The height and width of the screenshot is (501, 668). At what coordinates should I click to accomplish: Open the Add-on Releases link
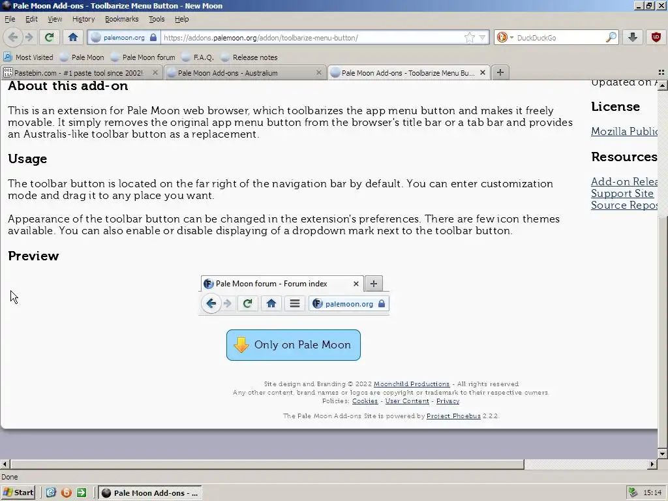(624, 181)
